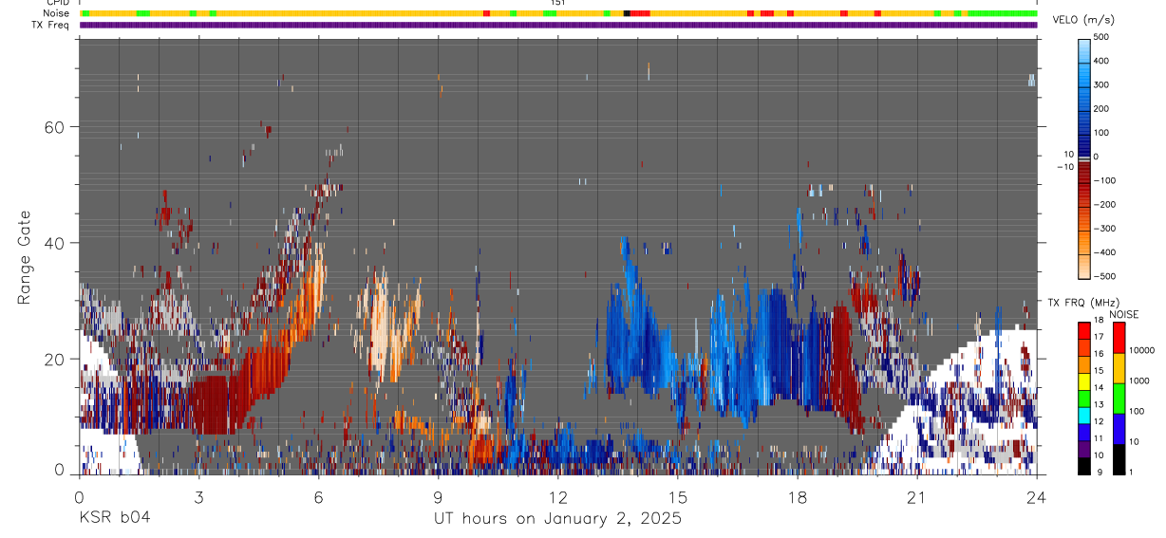Click the 16 MHz tick in TX FRQ legend
The image size is (1166, 538).
(1100, 353)
